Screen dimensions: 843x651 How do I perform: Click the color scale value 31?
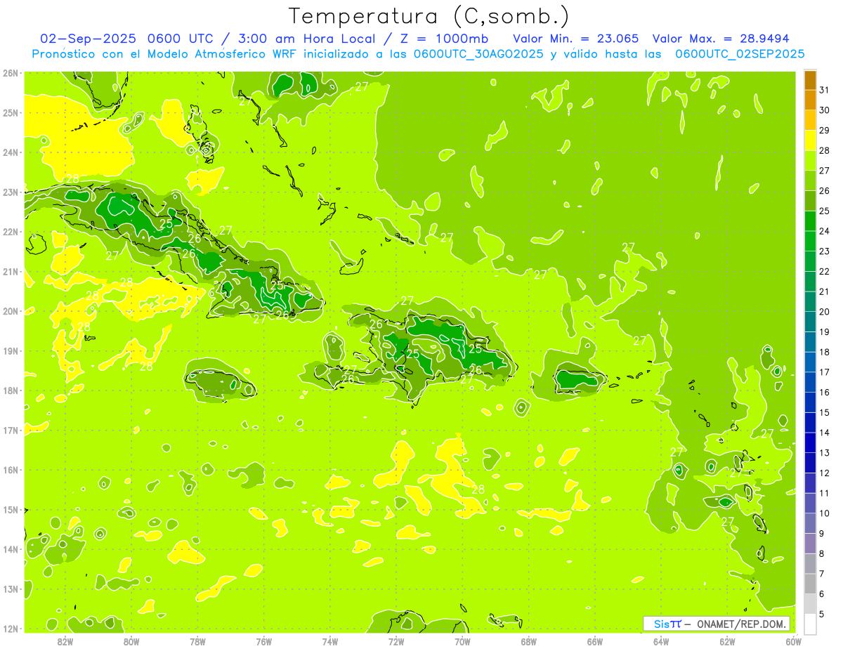pyautogui.click(x=825, y=90)
